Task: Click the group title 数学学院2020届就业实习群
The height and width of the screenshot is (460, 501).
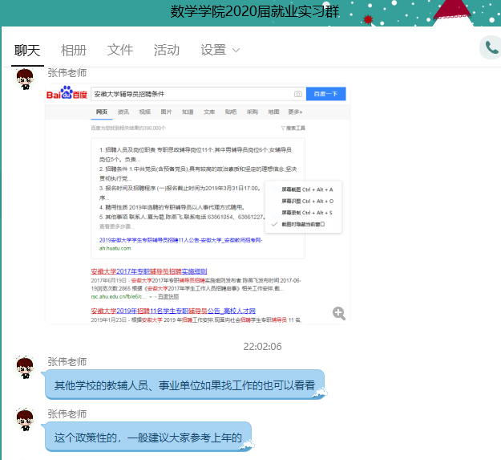Action: pos(254,12)
